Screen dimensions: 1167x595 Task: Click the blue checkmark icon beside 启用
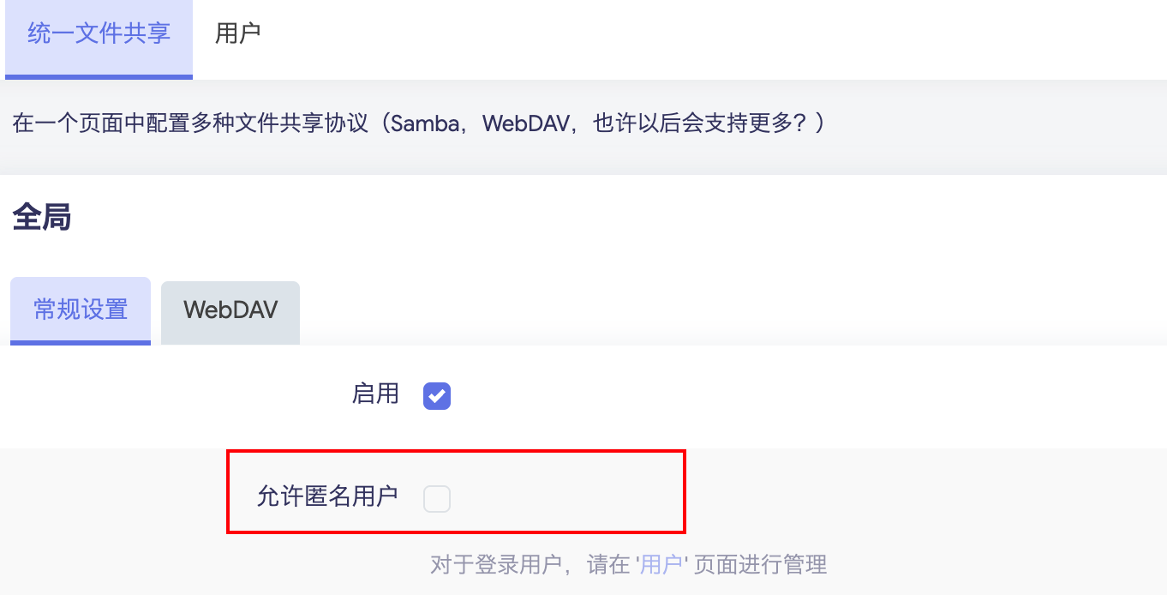[x=437, y=396]
